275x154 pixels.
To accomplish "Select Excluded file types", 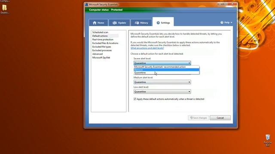I will (101, 47).
